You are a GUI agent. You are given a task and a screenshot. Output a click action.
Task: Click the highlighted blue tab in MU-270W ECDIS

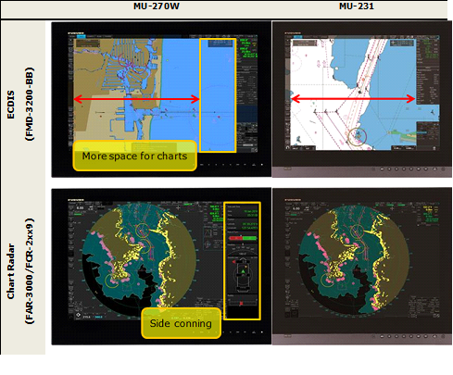click(82, 36)
